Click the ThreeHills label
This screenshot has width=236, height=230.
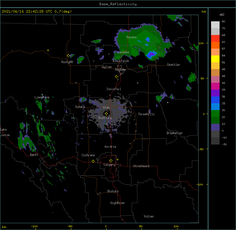coord(146,114)
